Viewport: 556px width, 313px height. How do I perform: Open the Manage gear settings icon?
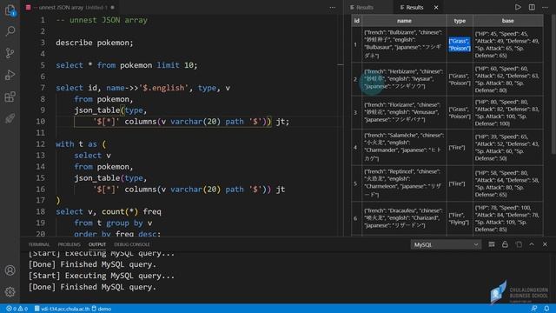[10, 292]
